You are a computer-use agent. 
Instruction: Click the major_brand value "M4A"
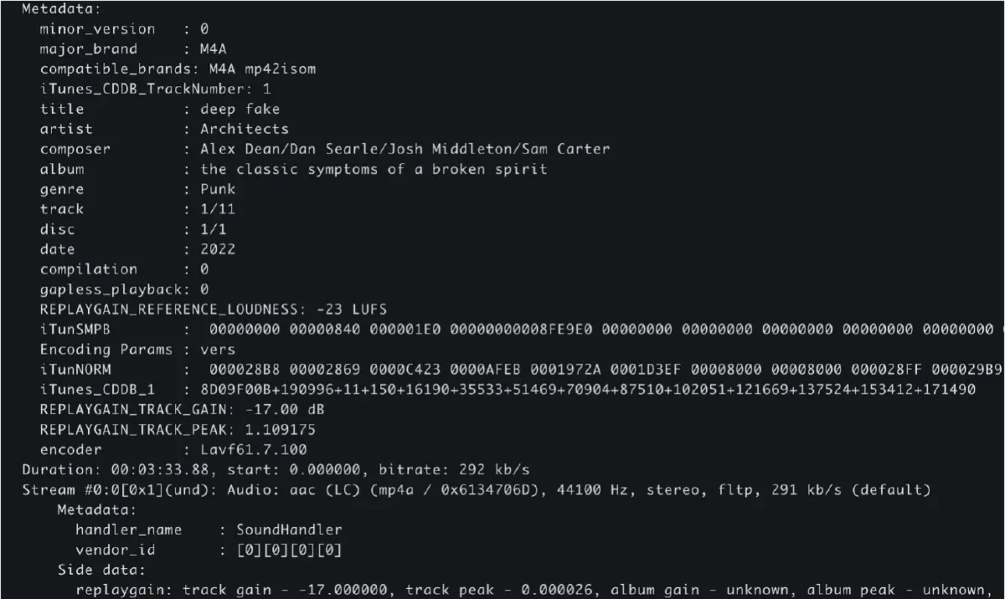[x=213, y=49]
